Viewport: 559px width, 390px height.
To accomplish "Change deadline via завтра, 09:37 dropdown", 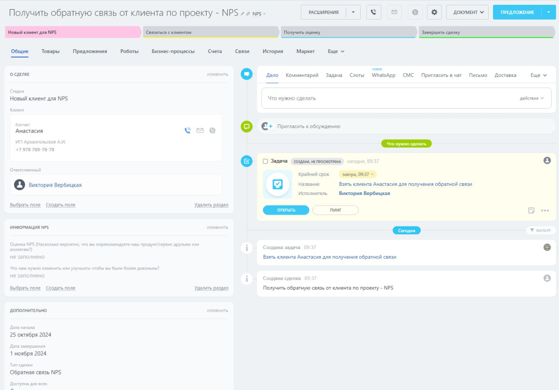I will [x=358, y=174].
